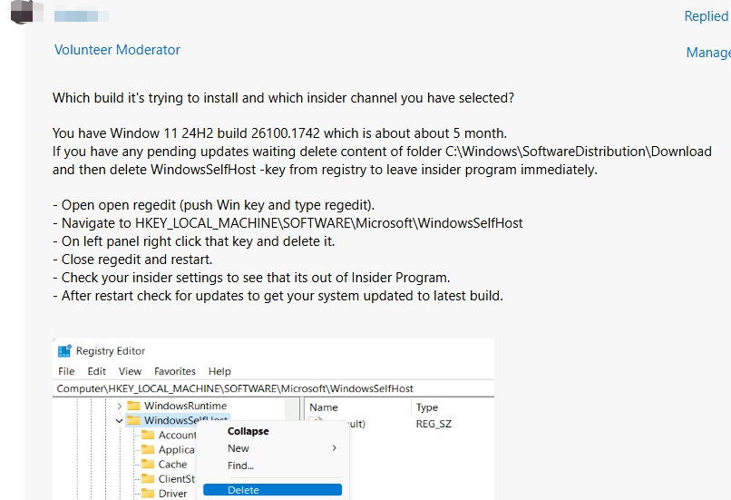Click the REG_SZ type value
The height and width of the screenshot is (500, 731).
(x=434, y=424)
